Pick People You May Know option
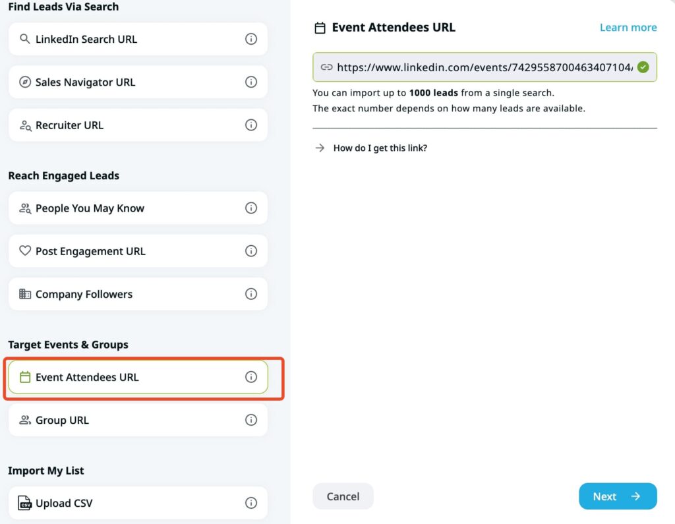Viewport: 675px width, 524px height. point(90,208)
